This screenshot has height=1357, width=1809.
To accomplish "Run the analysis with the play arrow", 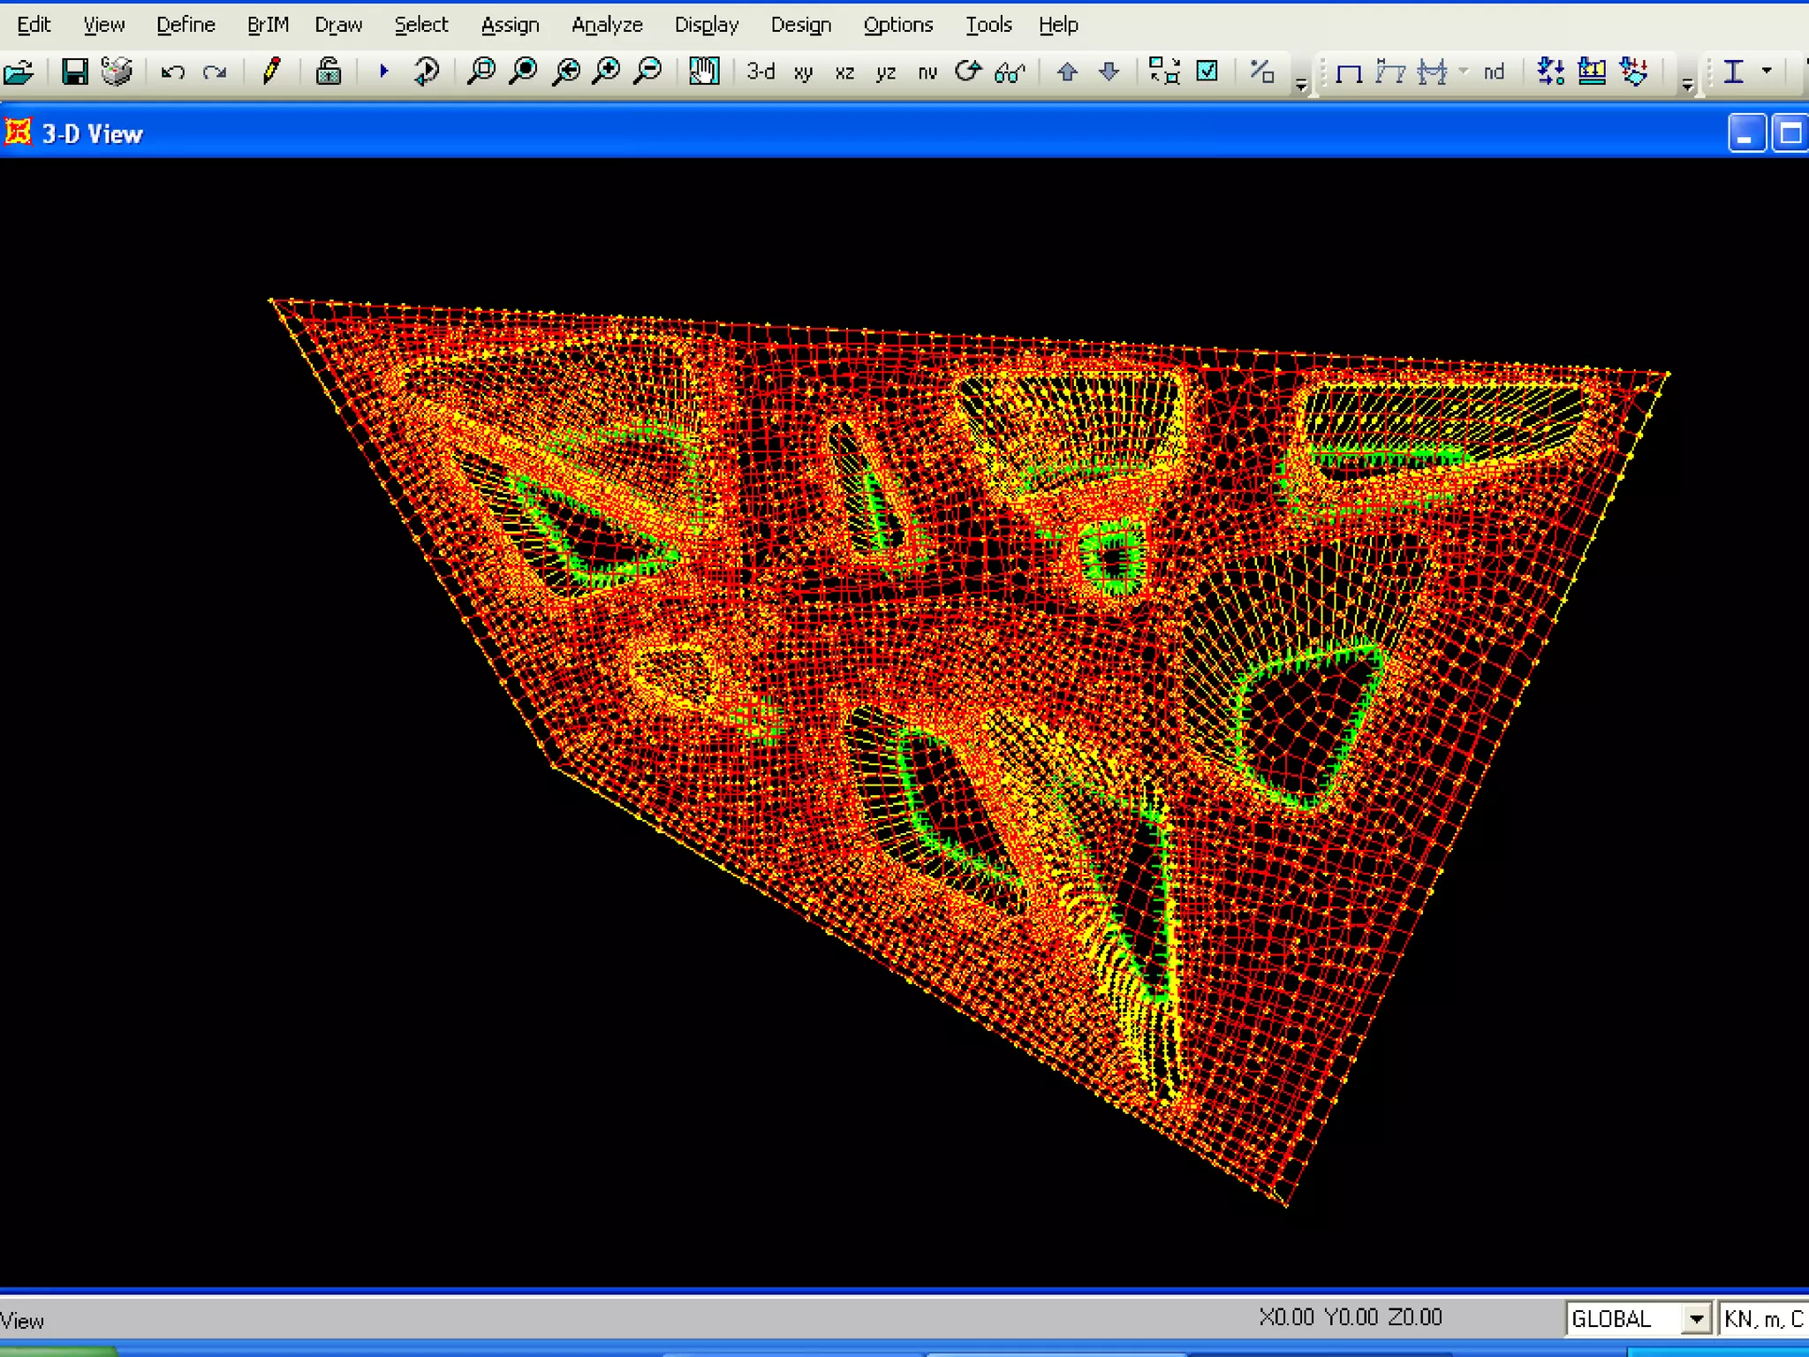I will click(x=383, y=71).
